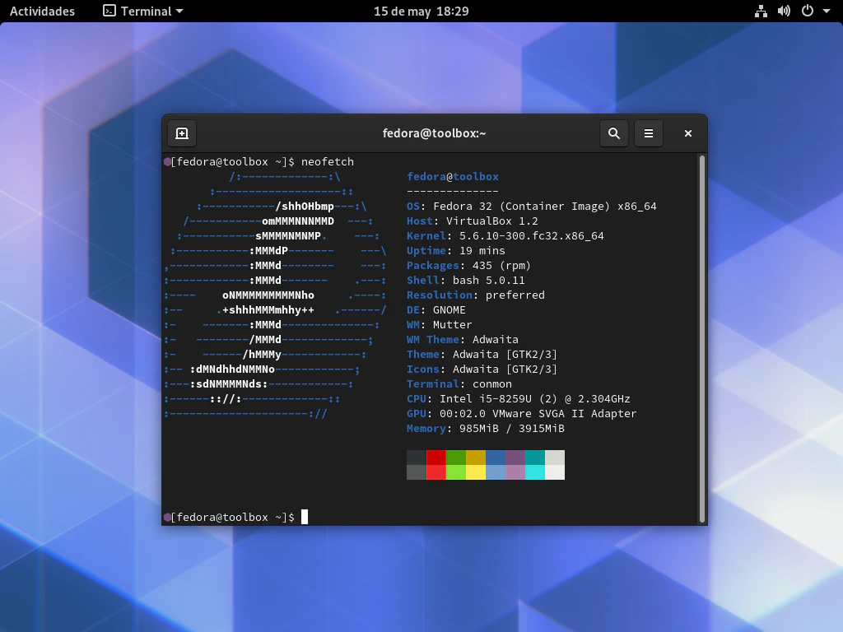The width and height of the screenshot is (843, 632).
Task: Click the gold yellow swatch in top row
Action: (476, 458)
